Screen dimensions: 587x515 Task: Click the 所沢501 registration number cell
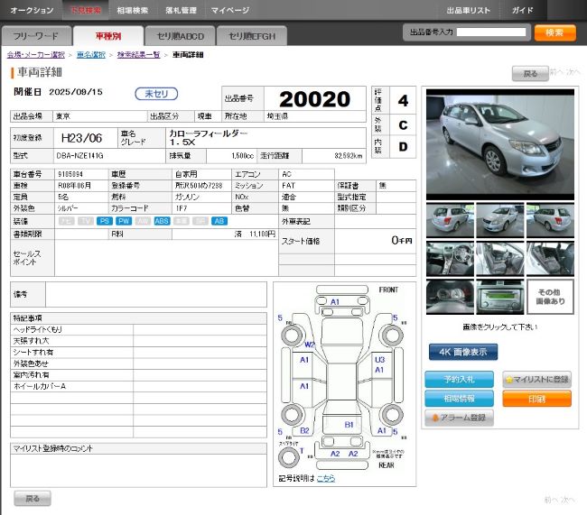click(201, 186)
